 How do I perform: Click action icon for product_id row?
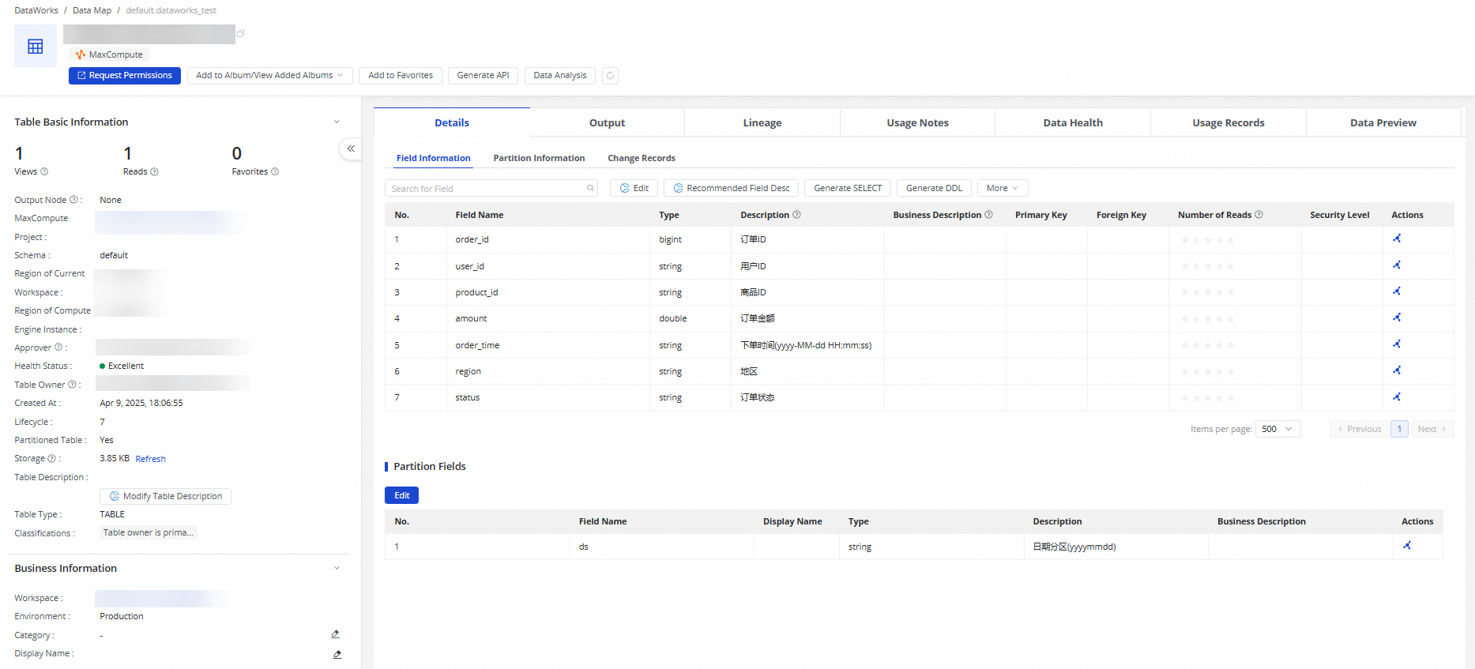(x=1397, y=291)
